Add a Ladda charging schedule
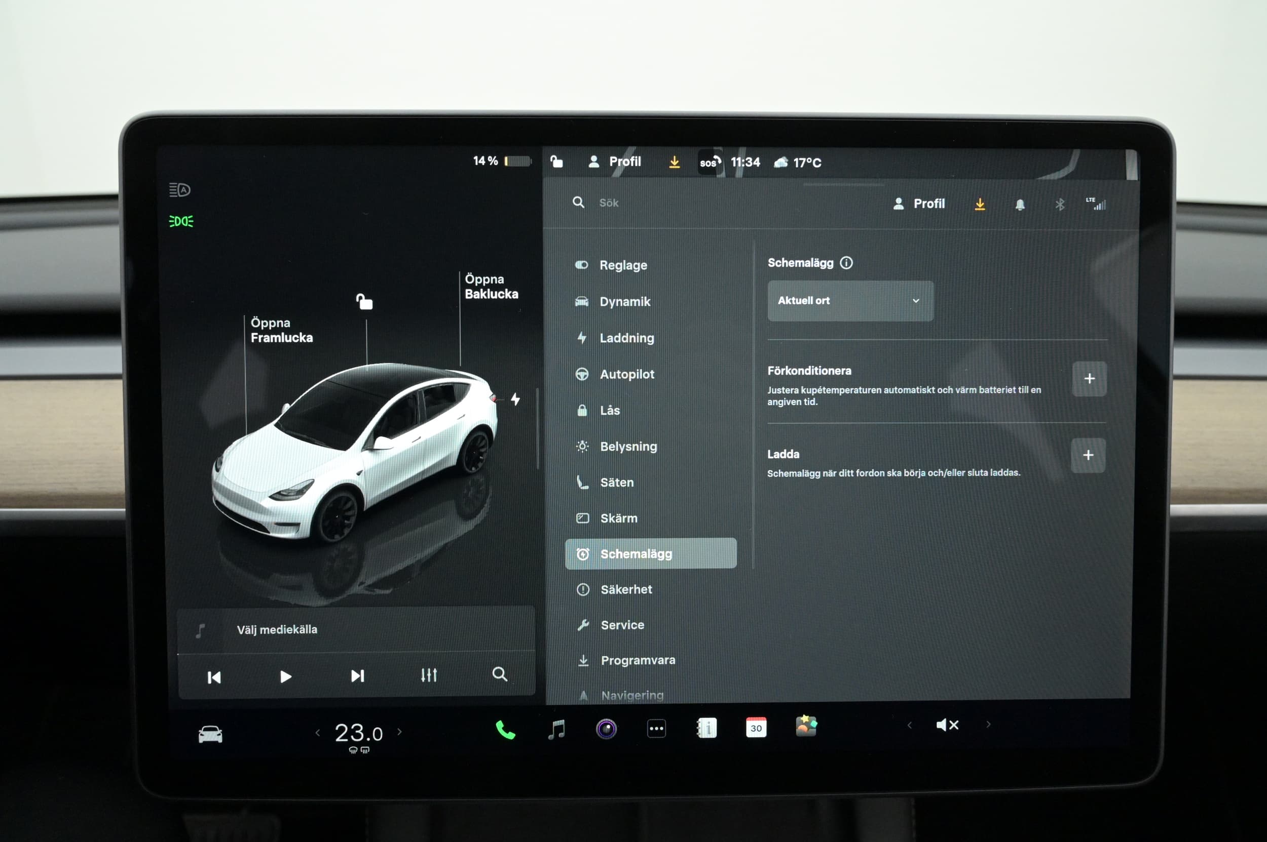The image size is (1267, 842). (1088, 455)
